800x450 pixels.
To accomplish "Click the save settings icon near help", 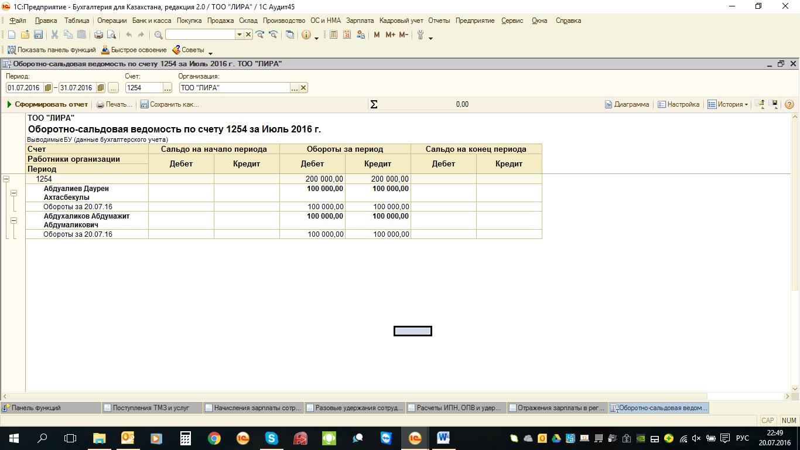I will pos(774,104).
